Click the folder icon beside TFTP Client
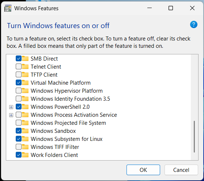Screen dimensions: 204x181 click(x=25, y=75)
